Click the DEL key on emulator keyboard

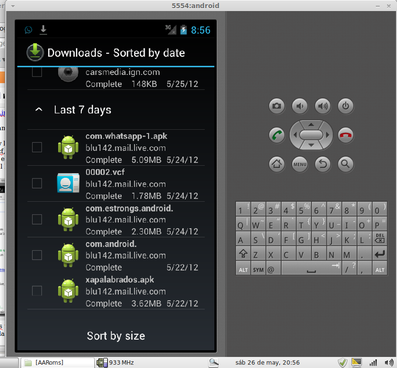(380, 238)
